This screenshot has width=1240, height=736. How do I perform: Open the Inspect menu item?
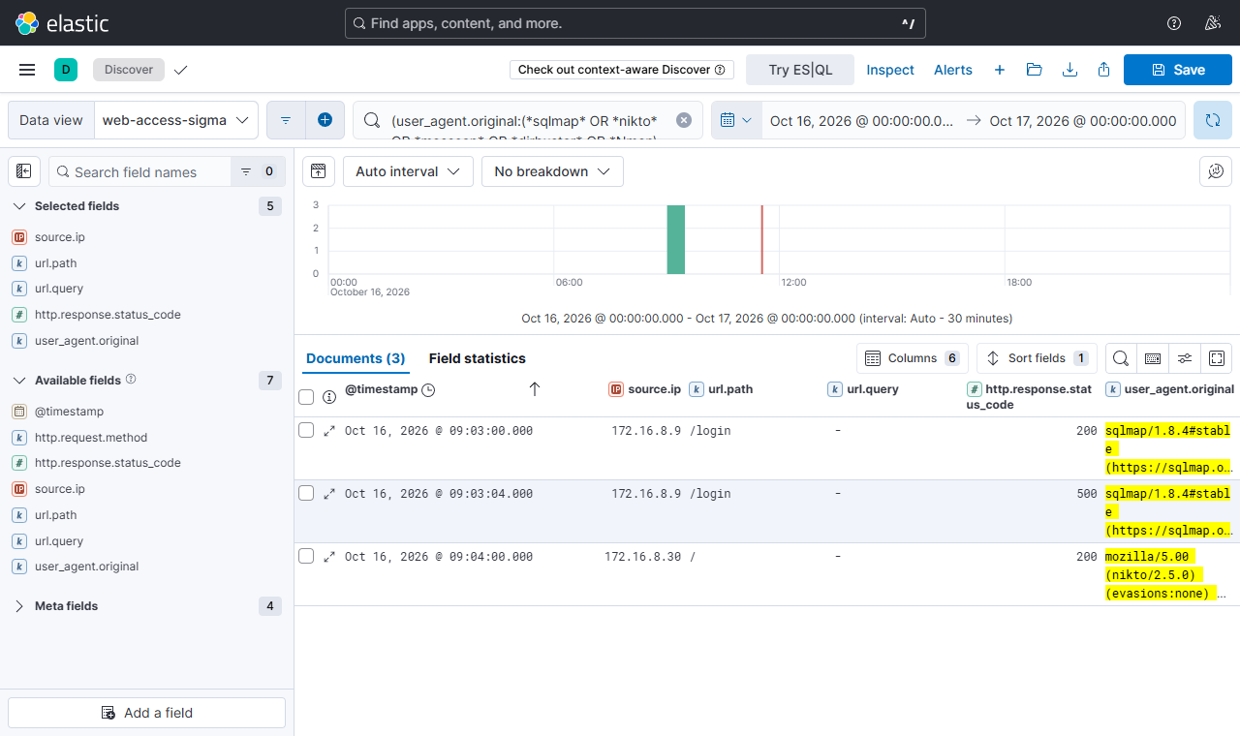pyautogui.click(x=890, y=70)
